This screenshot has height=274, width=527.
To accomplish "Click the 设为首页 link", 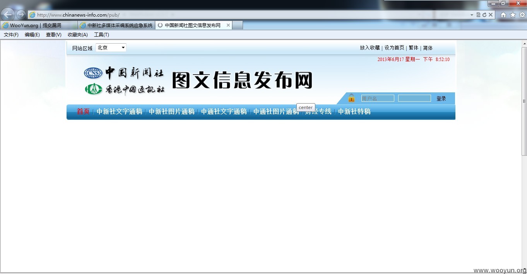I will (394, 48).
